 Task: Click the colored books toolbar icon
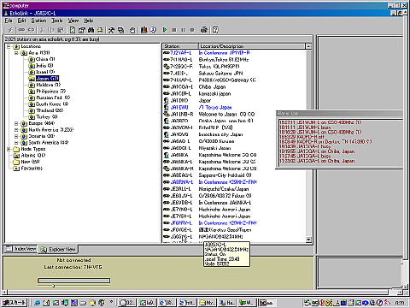click(144, 30)
